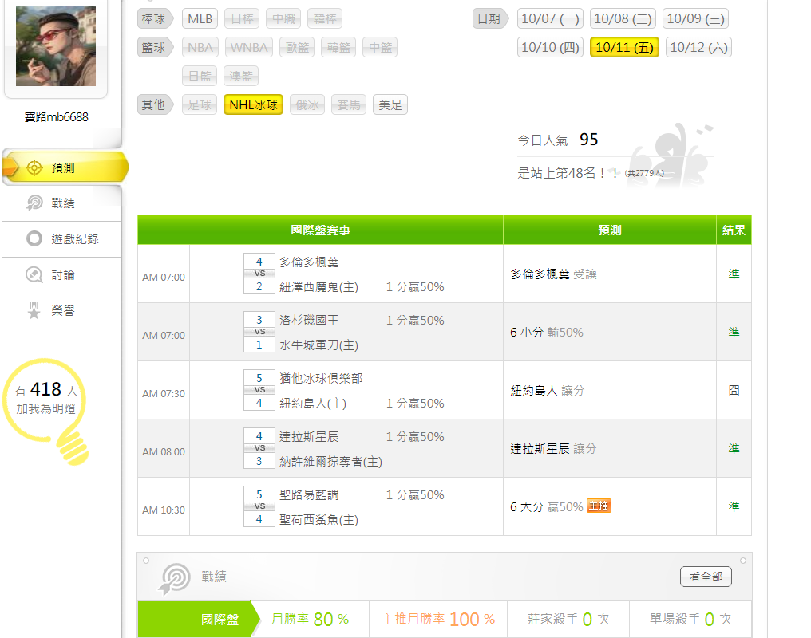Click the 遊戲紀錄 circle icon
The height and width of the screenshot is (638, 811).
point(34,238)
